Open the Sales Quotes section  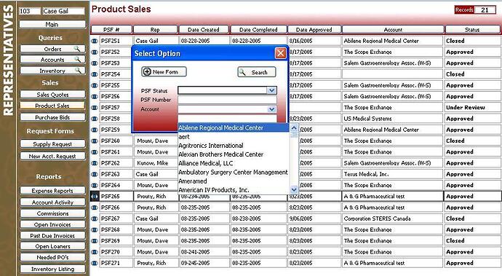click(x=52, y=95)
